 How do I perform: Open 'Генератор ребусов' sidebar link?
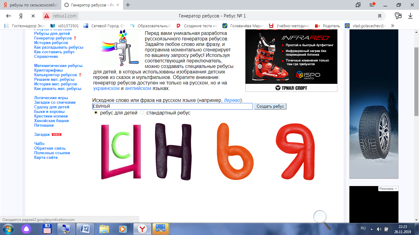[x=53, y=38]
